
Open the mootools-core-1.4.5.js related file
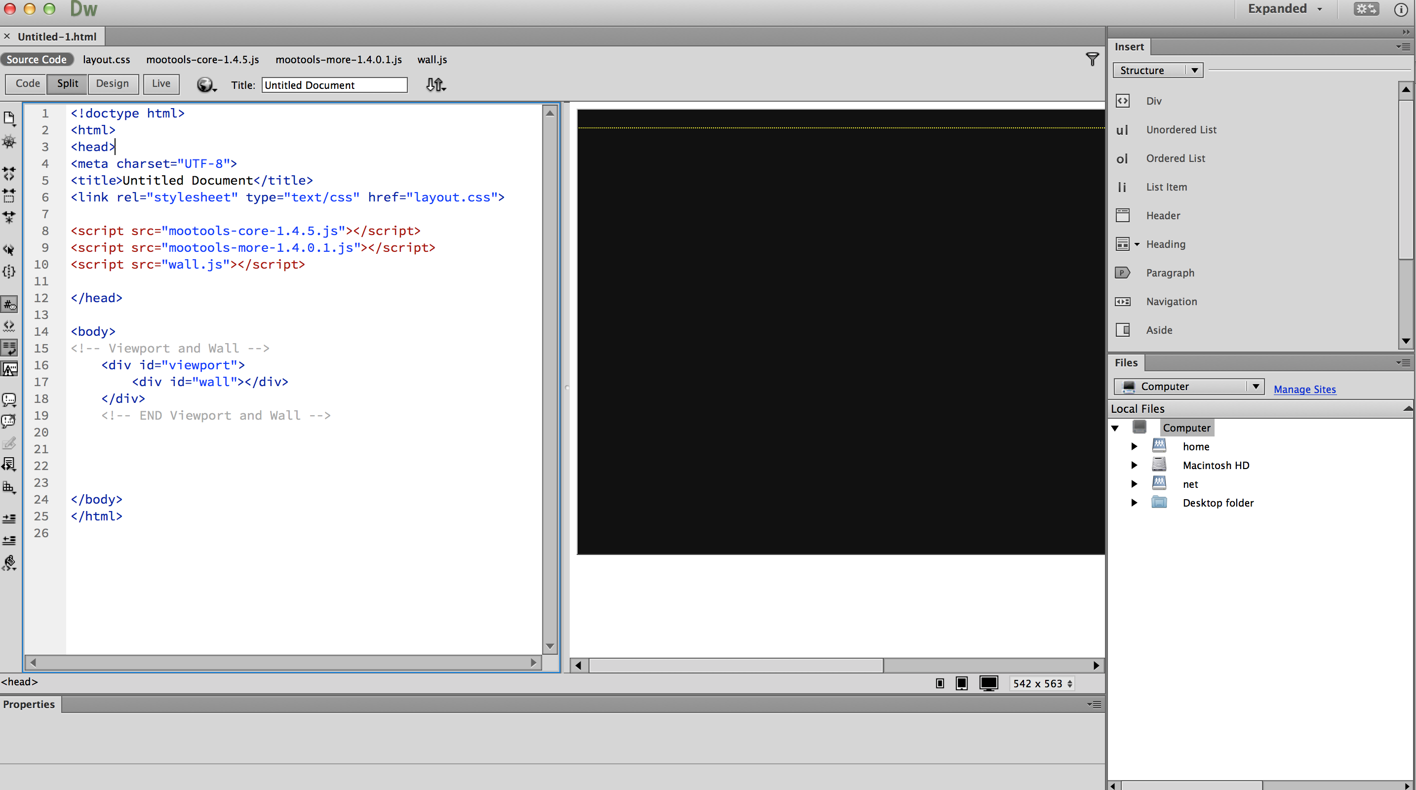click(x=202, y=59)
